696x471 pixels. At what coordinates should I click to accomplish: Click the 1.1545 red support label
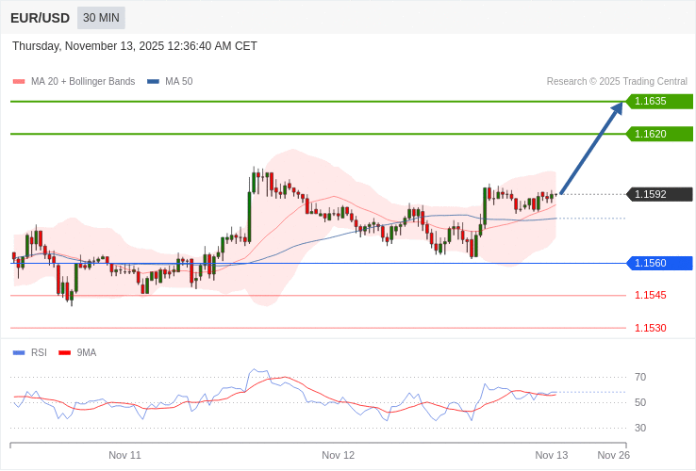pos(650,295)
